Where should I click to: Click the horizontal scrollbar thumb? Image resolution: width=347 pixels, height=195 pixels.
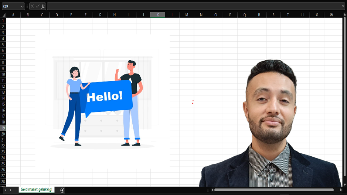click(273, 190)
